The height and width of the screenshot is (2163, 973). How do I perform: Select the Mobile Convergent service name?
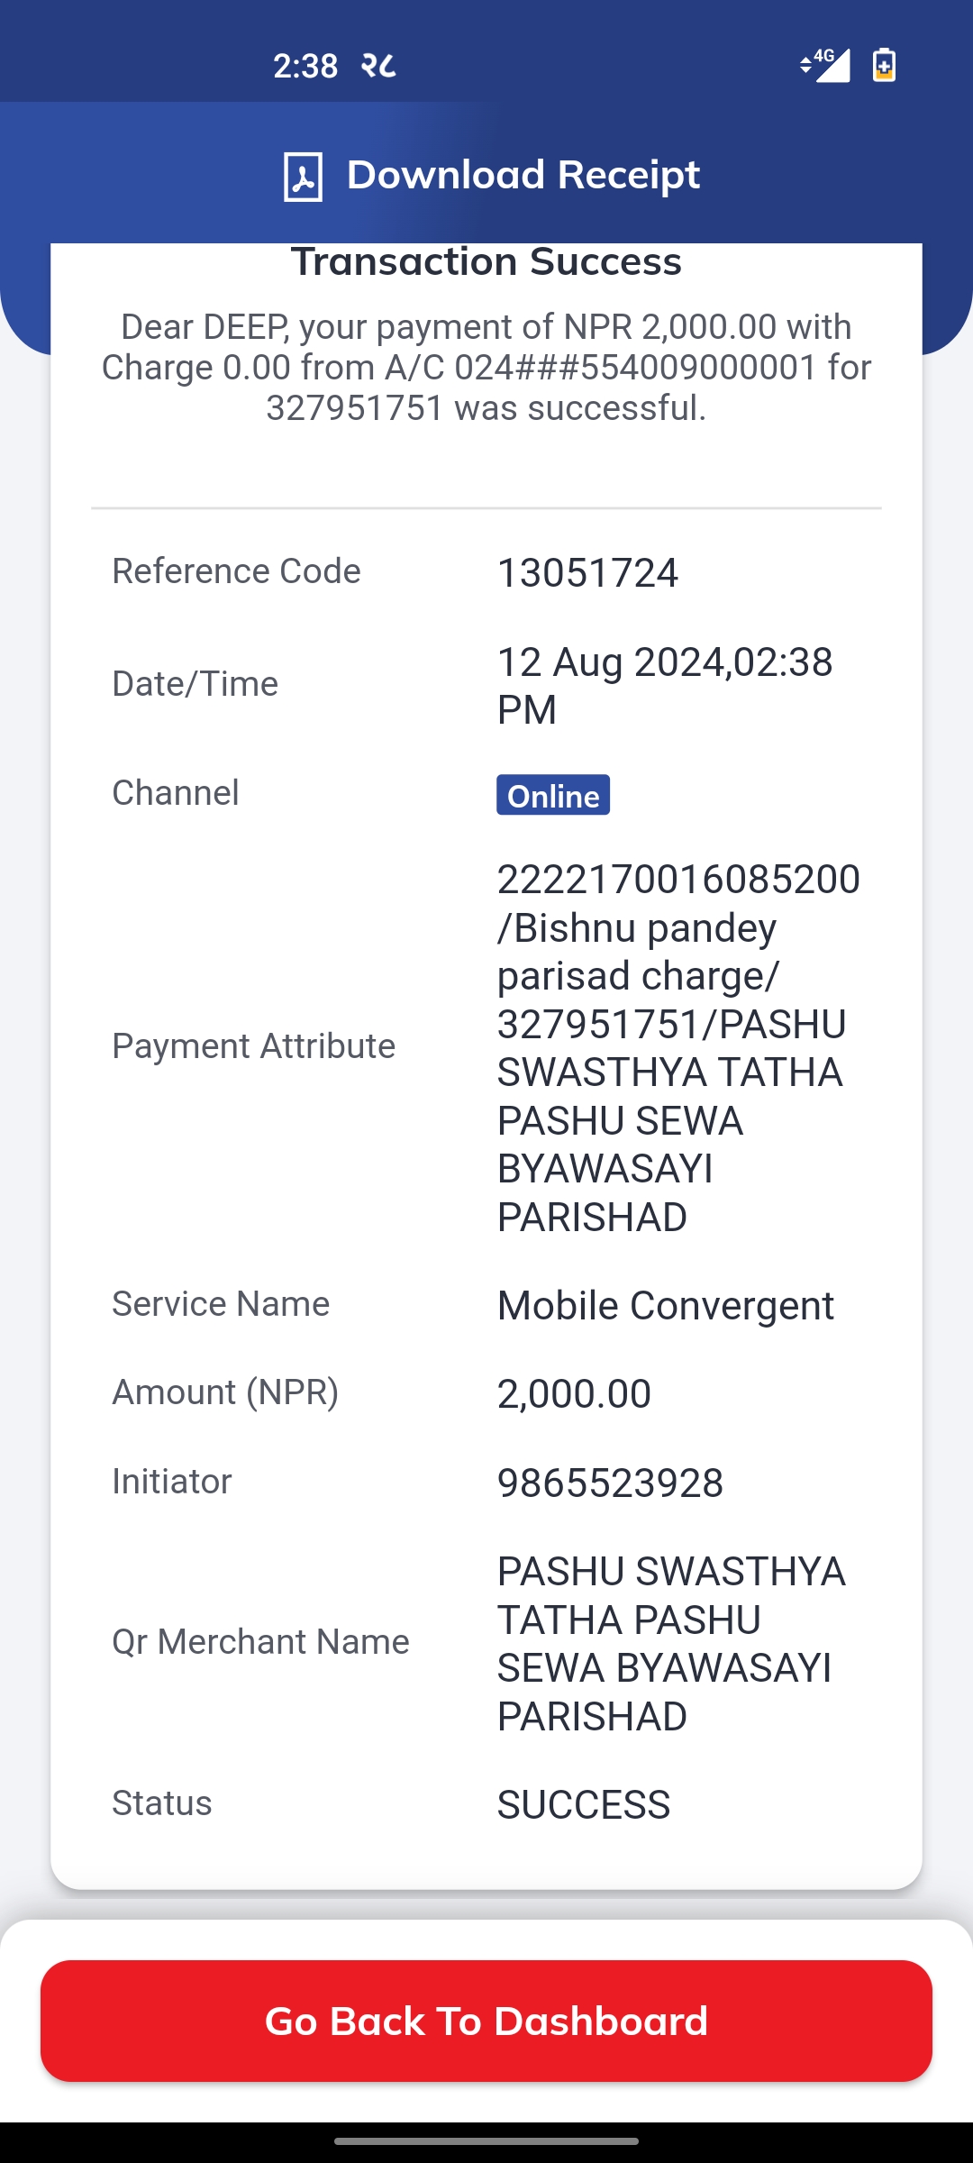tap(666, 1306)
